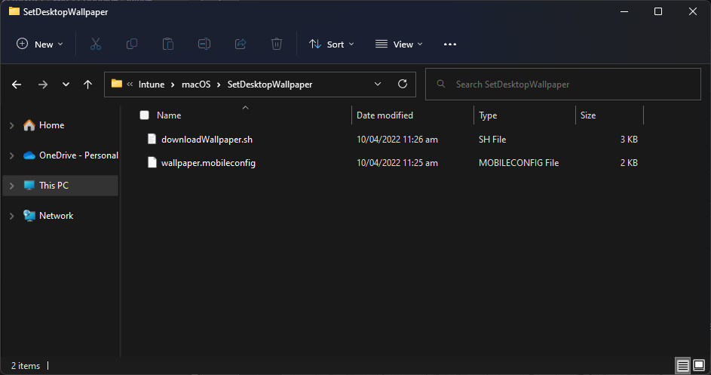711x375 pixels.
Task: Click the 2 KB size cell
Action: [x=629, y=163]
